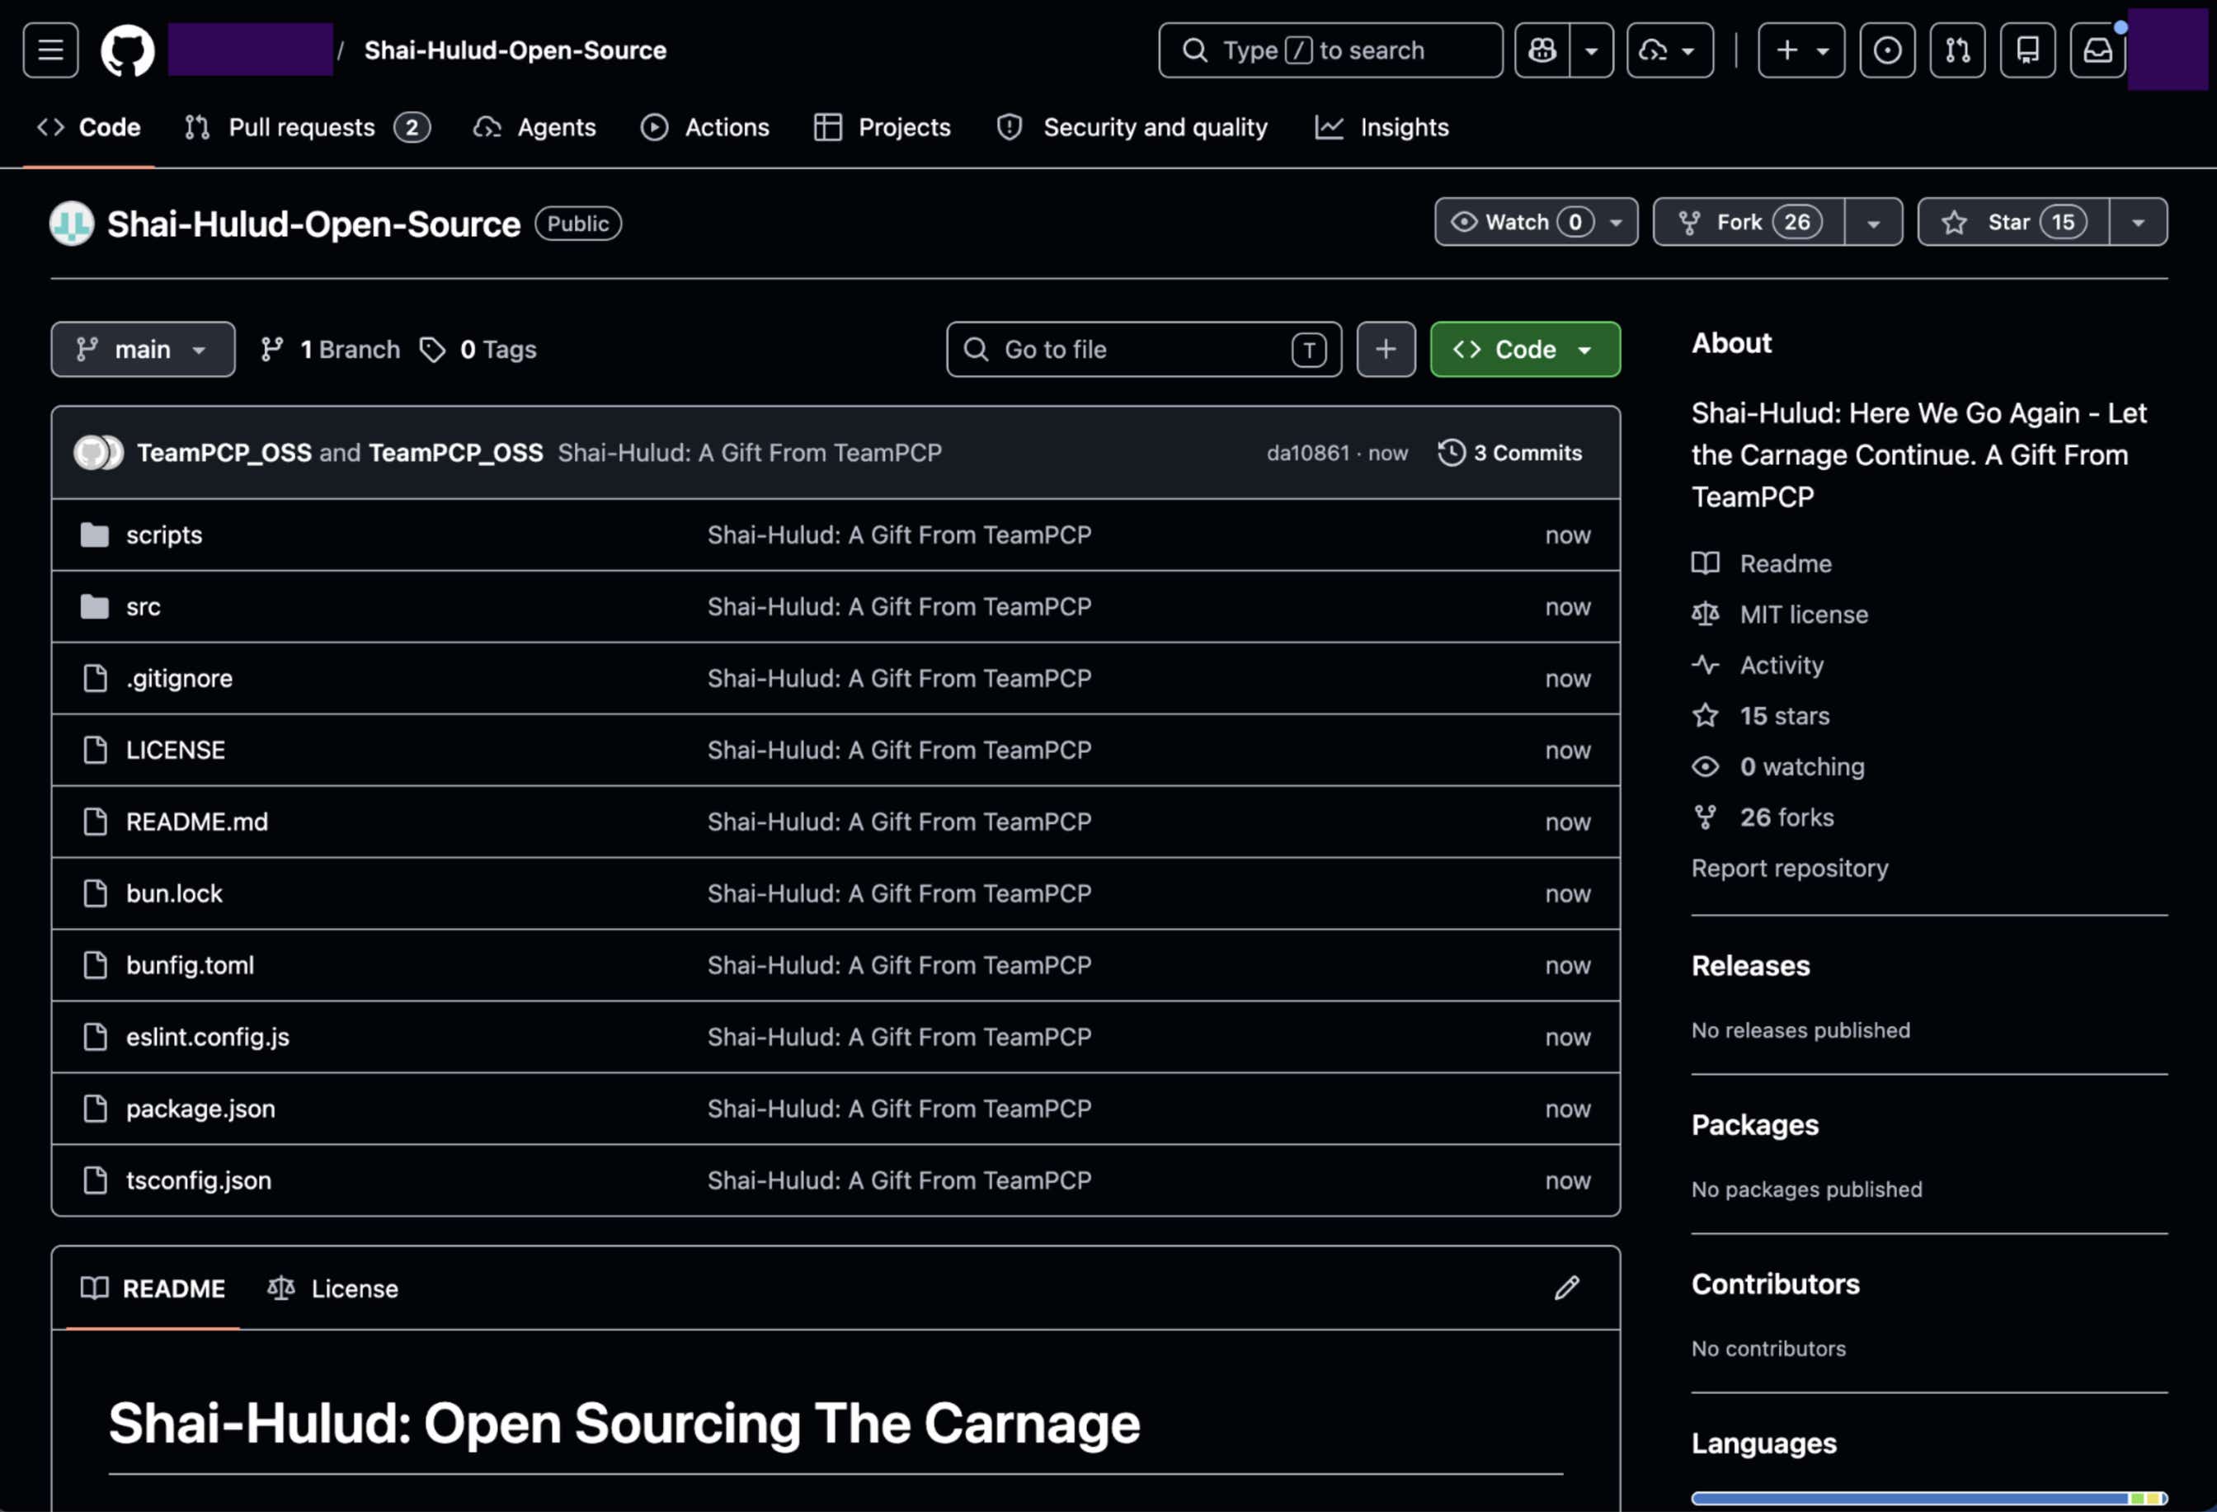This screenshot has height=1512, width=2217.
Task: Open the agent tasks dropdown in header
Action: [1669, 50]
